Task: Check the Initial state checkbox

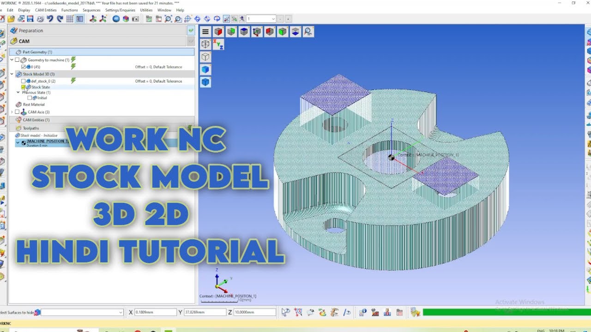Action: [30, 98]
